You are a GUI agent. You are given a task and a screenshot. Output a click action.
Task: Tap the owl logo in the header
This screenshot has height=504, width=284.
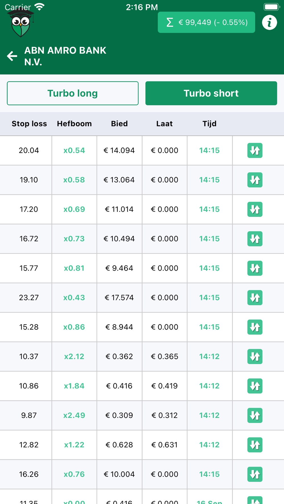[21, 24]
